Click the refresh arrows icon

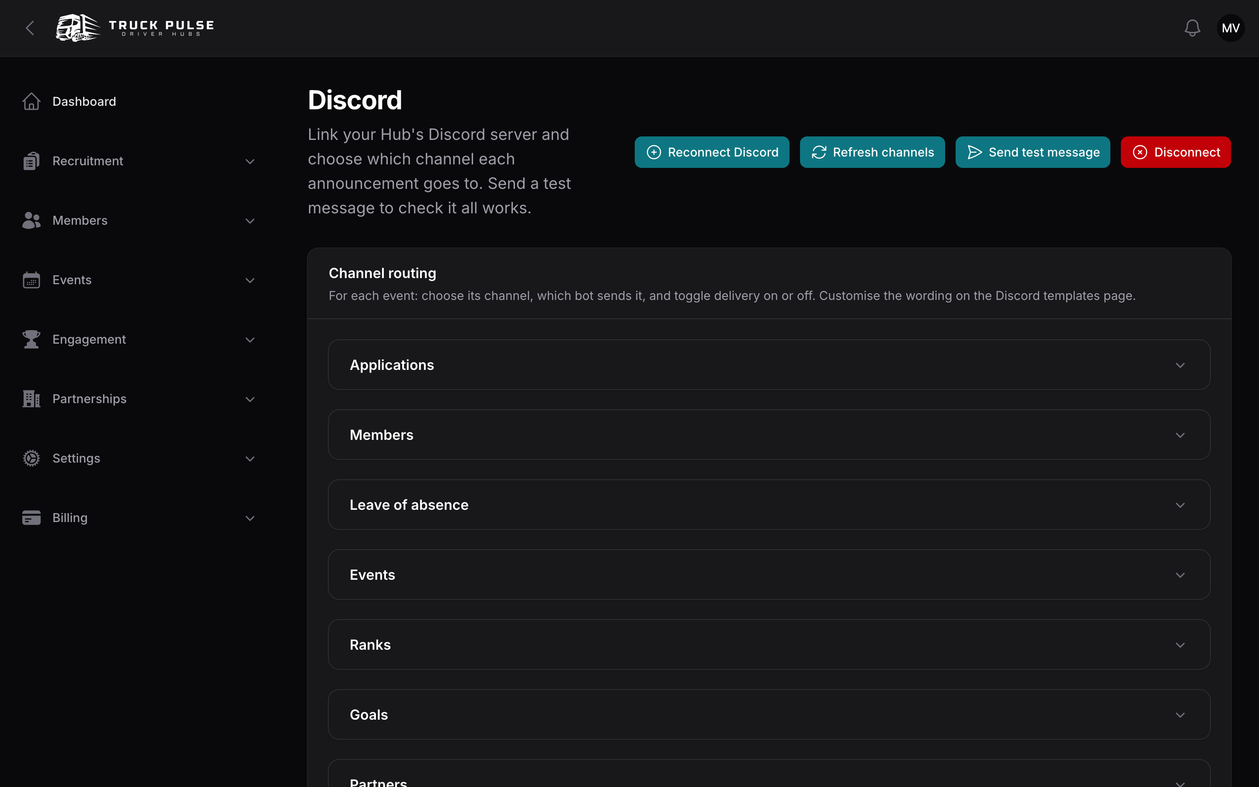pyautogui.click(x=819, y=152)
